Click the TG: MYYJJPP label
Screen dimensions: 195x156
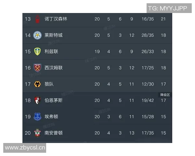coord(167,8)
